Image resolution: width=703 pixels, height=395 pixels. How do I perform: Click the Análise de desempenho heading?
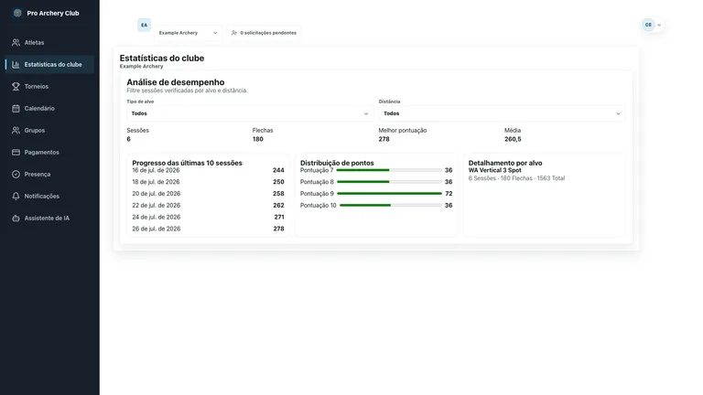(176, 82)
